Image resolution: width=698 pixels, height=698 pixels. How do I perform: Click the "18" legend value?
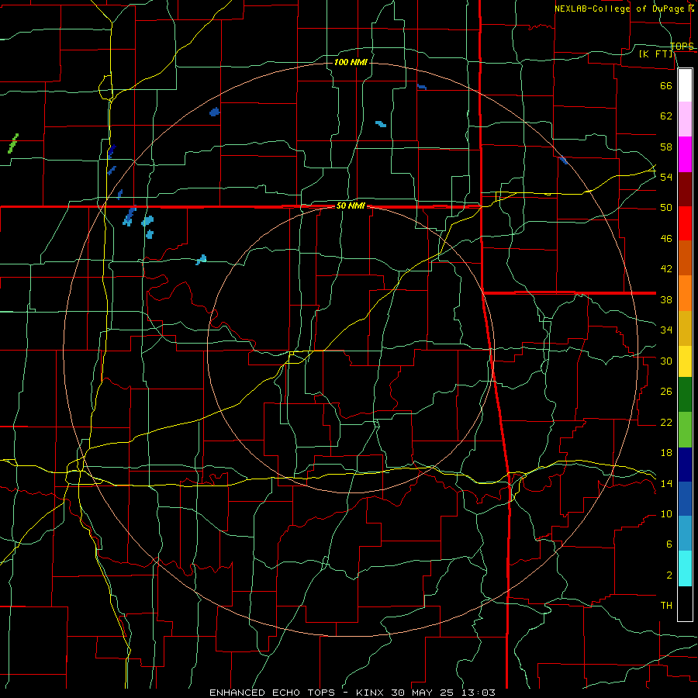[x=666, y=453]
